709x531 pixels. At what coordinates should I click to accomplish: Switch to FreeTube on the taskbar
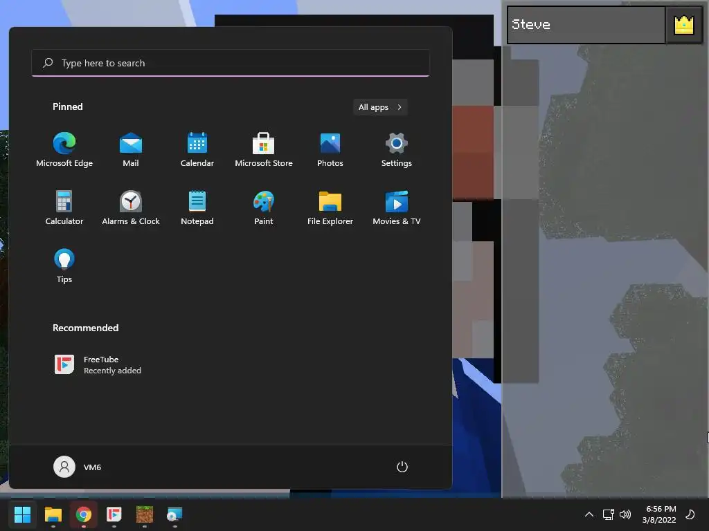[x=114, y=514]
